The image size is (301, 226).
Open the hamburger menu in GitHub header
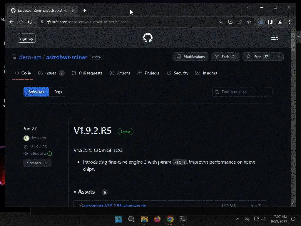click(x=274, y=38)
